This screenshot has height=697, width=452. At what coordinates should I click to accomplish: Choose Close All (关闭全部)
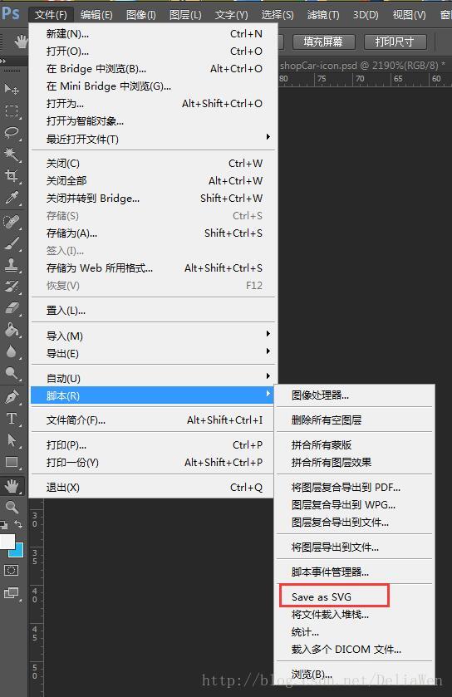point(154,181)
